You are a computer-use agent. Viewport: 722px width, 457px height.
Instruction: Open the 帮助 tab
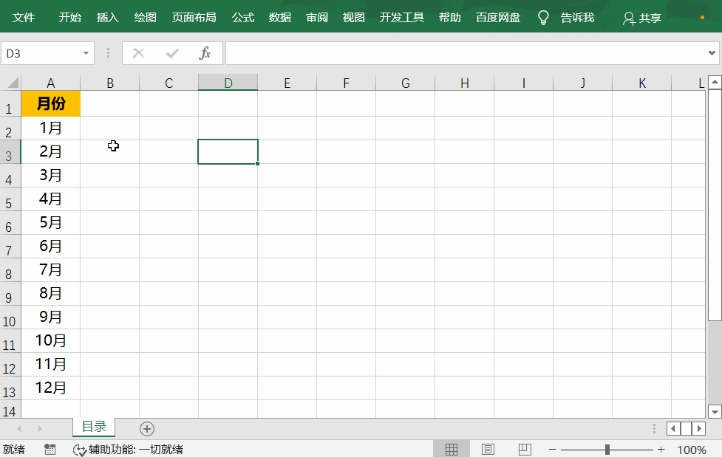click(450, 18)
